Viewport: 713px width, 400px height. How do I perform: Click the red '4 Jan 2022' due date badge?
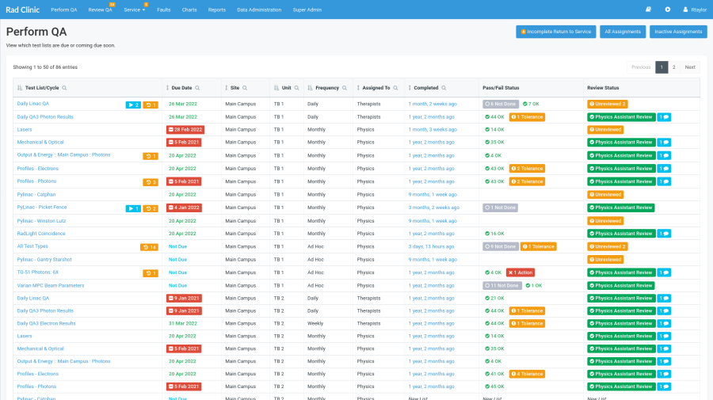tap(184, 208)
